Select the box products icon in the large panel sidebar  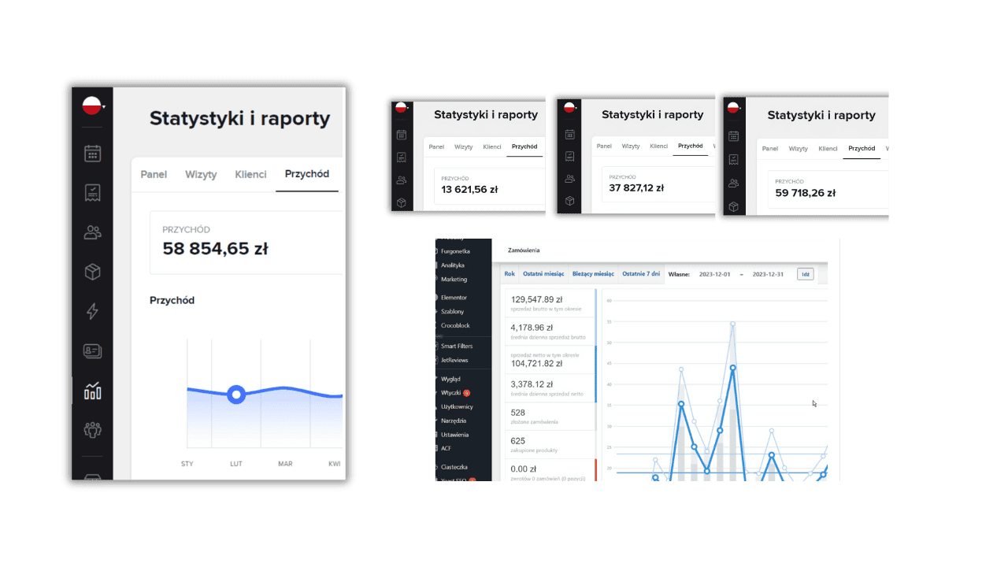pos(93,272)
